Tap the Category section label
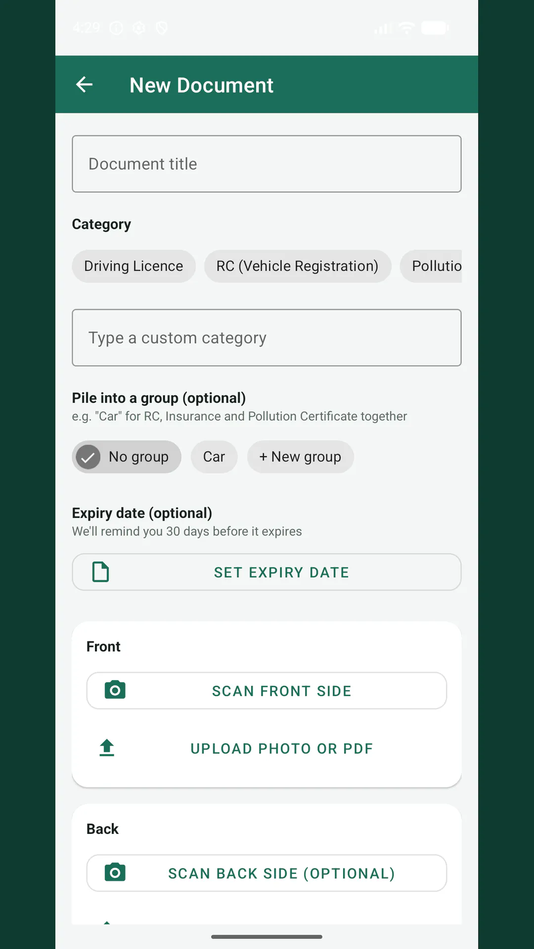The image size is (534, 949). tap(101, 224)
